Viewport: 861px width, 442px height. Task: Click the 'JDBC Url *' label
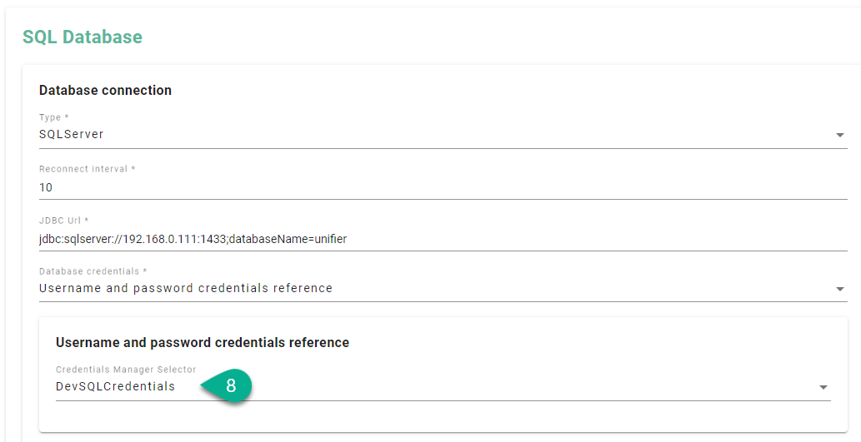63,221
